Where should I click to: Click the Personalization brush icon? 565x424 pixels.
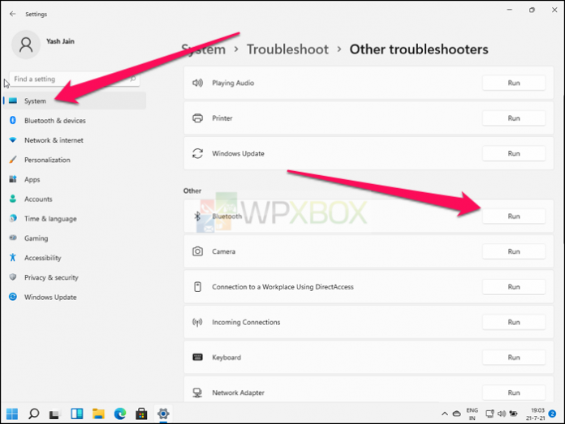click(x=13, y=160)
